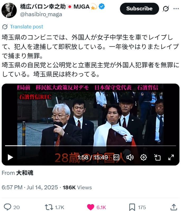This screenshot has height=211, width=181.
Task: Click the reply comment icon
Action: pyautogui.click(x=7, y=207)
